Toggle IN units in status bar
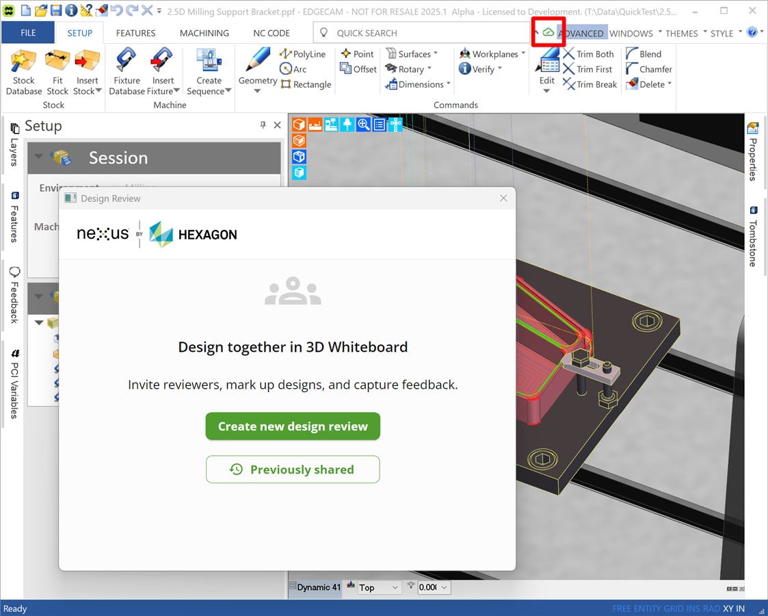768x616 pixels. click(x=740, y=608)
